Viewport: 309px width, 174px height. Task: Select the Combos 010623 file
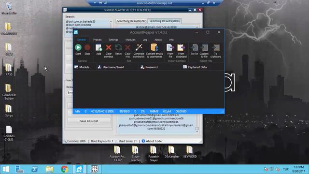coord(9,133)
